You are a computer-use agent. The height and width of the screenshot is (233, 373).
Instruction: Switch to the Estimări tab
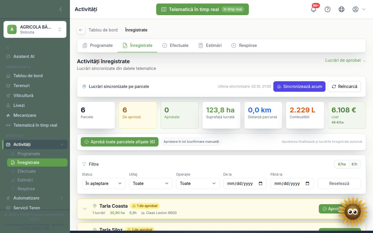(x=210, y=45)
